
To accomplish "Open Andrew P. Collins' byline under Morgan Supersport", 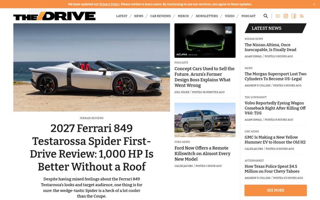I will (257, 85).
